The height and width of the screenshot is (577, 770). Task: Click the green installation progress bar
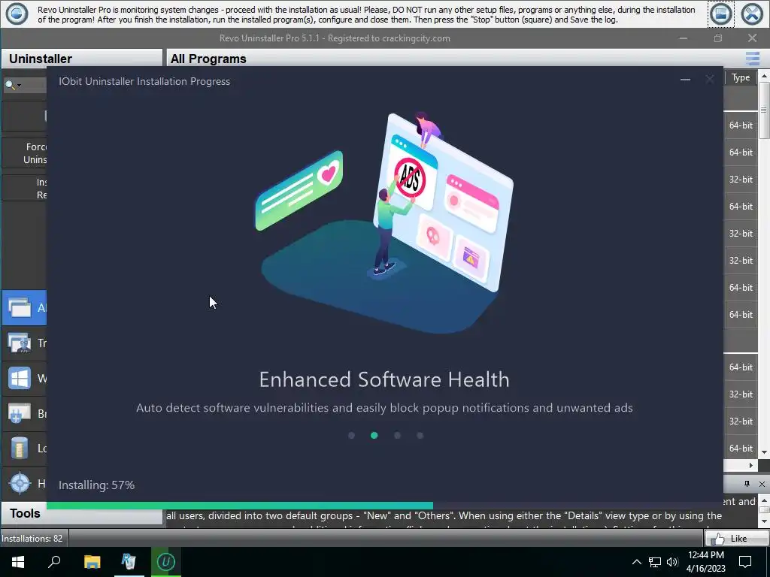coord(240,506)
